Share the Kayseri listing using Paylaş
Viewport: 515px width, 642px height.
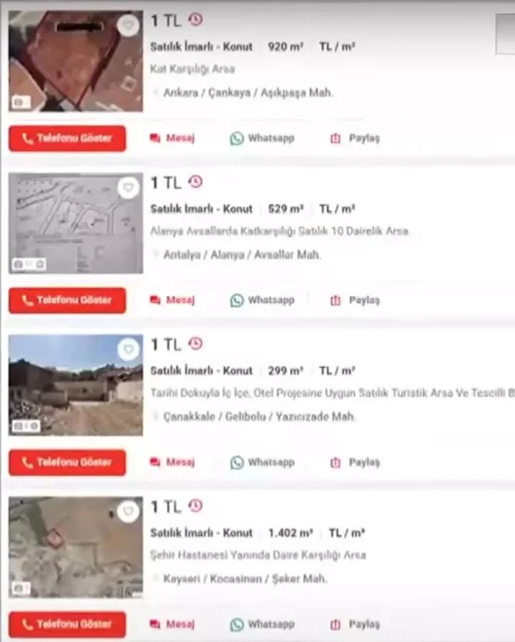355,624
